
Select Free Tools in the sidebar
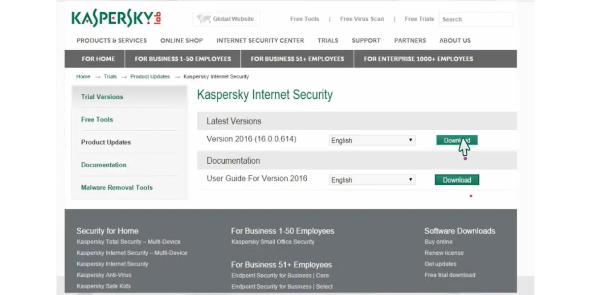[97, 119]
